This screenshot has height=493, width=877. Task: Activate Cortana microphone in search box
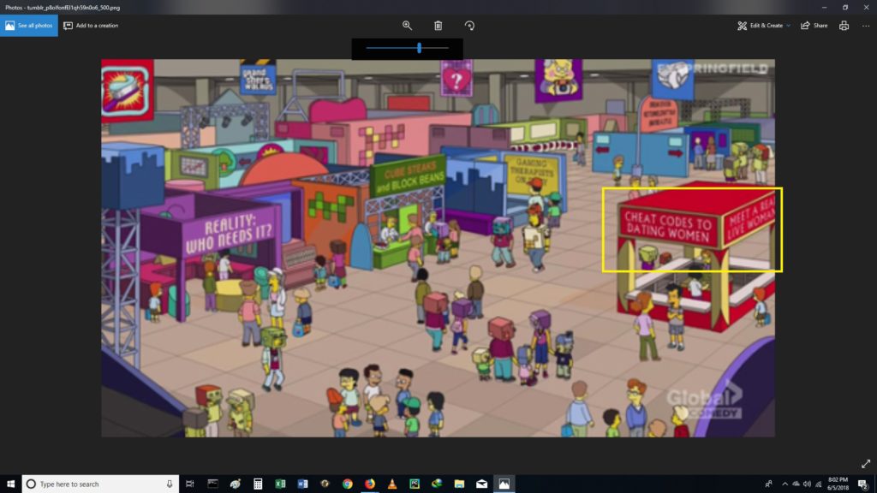[x=170, y=484]
